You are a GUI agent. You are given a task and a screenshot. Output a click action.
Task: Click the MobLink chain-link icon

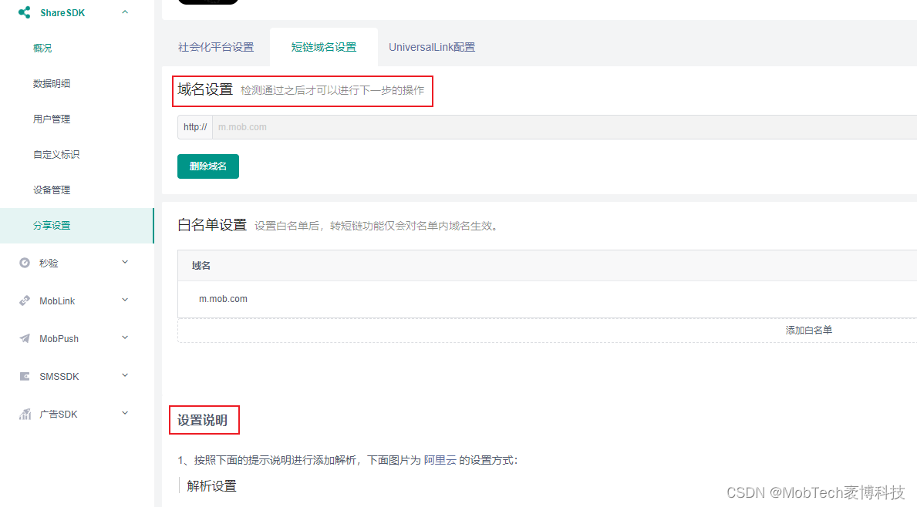[25, 301]
